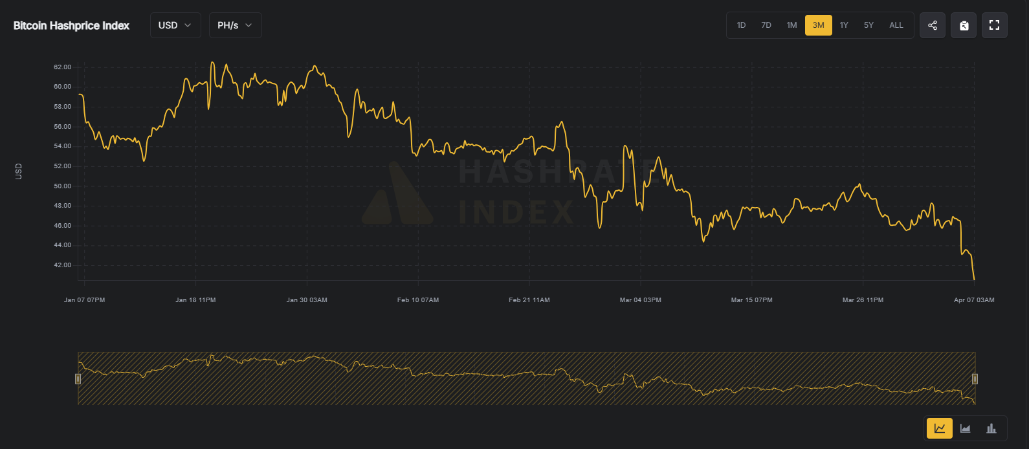Click the 58.00 y-axis value
The width and height of the screenshot is (1029, 449).
pos(63,107)
